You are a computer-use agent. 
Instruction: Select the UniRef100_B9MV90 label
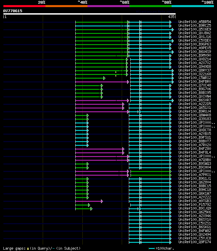195,55
